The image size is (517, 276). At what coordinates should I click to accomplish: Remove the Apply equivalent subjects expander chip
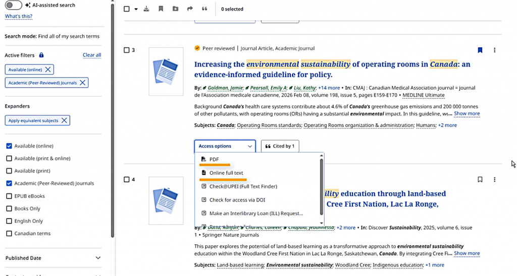point(64,120)
